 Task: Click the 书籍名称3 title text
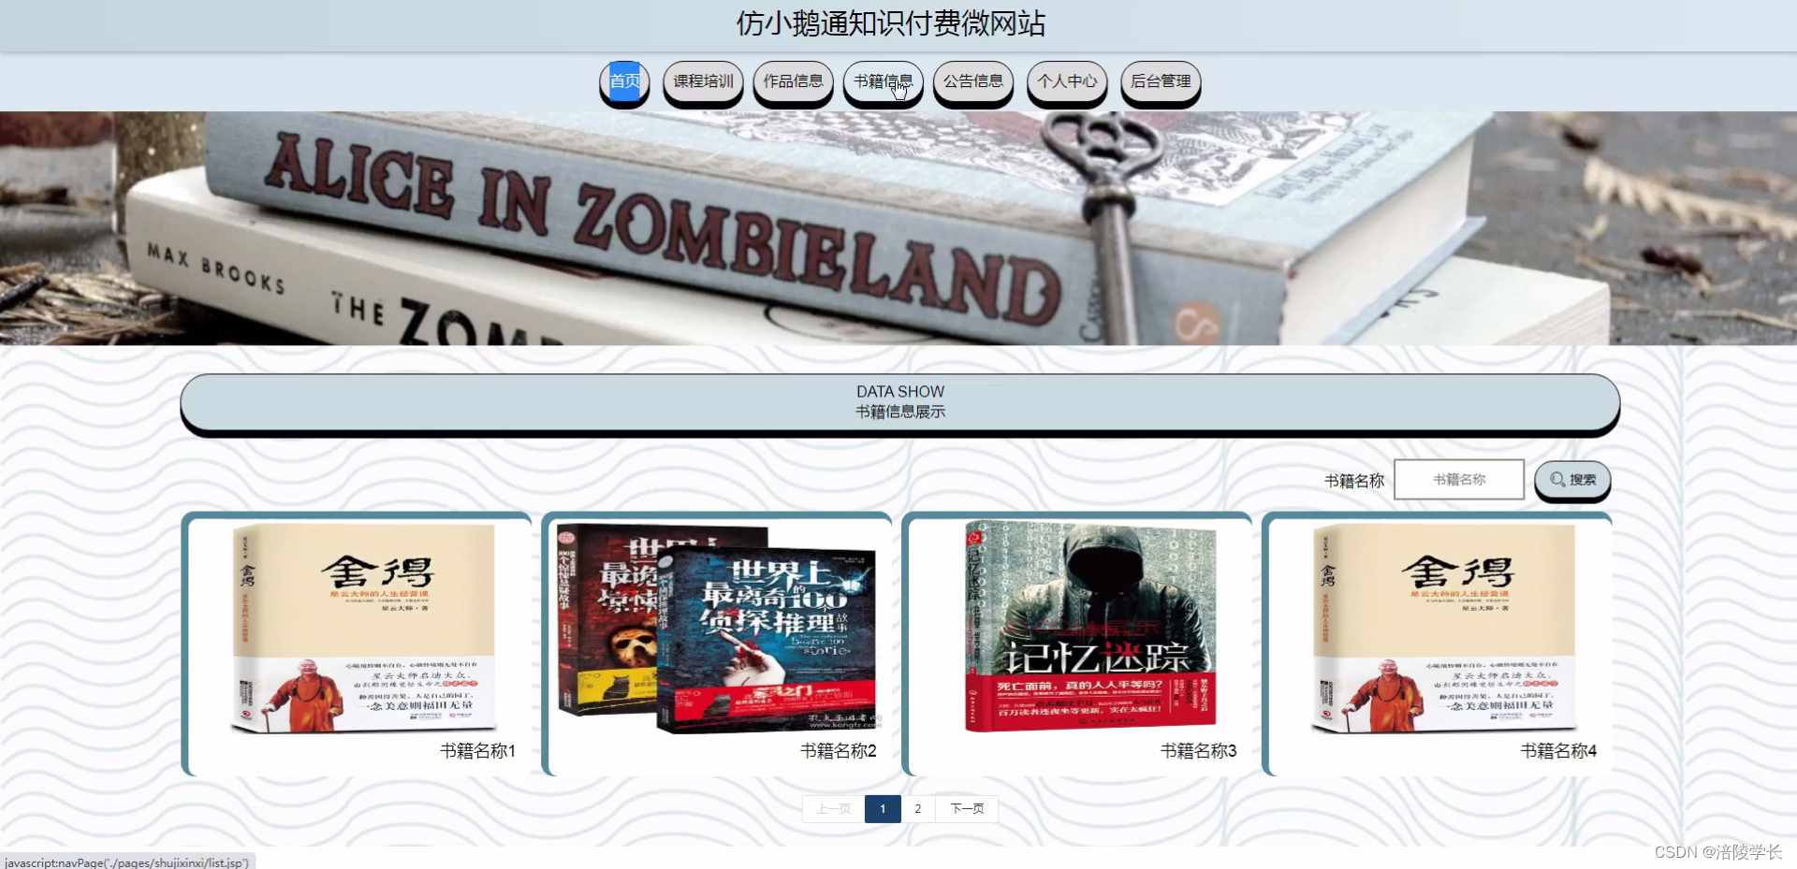click(1198, 751)
